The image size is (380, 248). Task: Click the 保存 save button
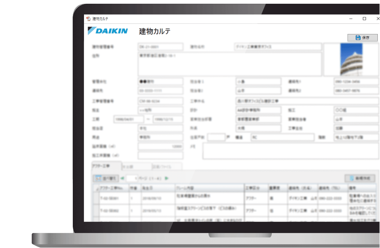point(362,38)
